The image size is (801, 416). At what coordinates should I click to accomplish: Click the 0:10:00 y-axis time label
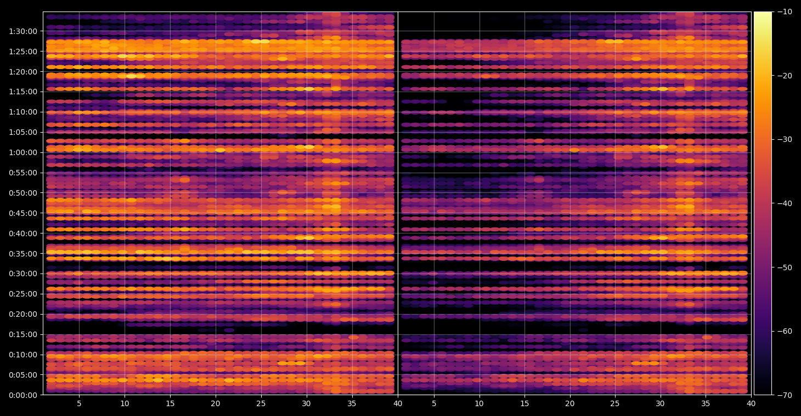click(22, 355)
